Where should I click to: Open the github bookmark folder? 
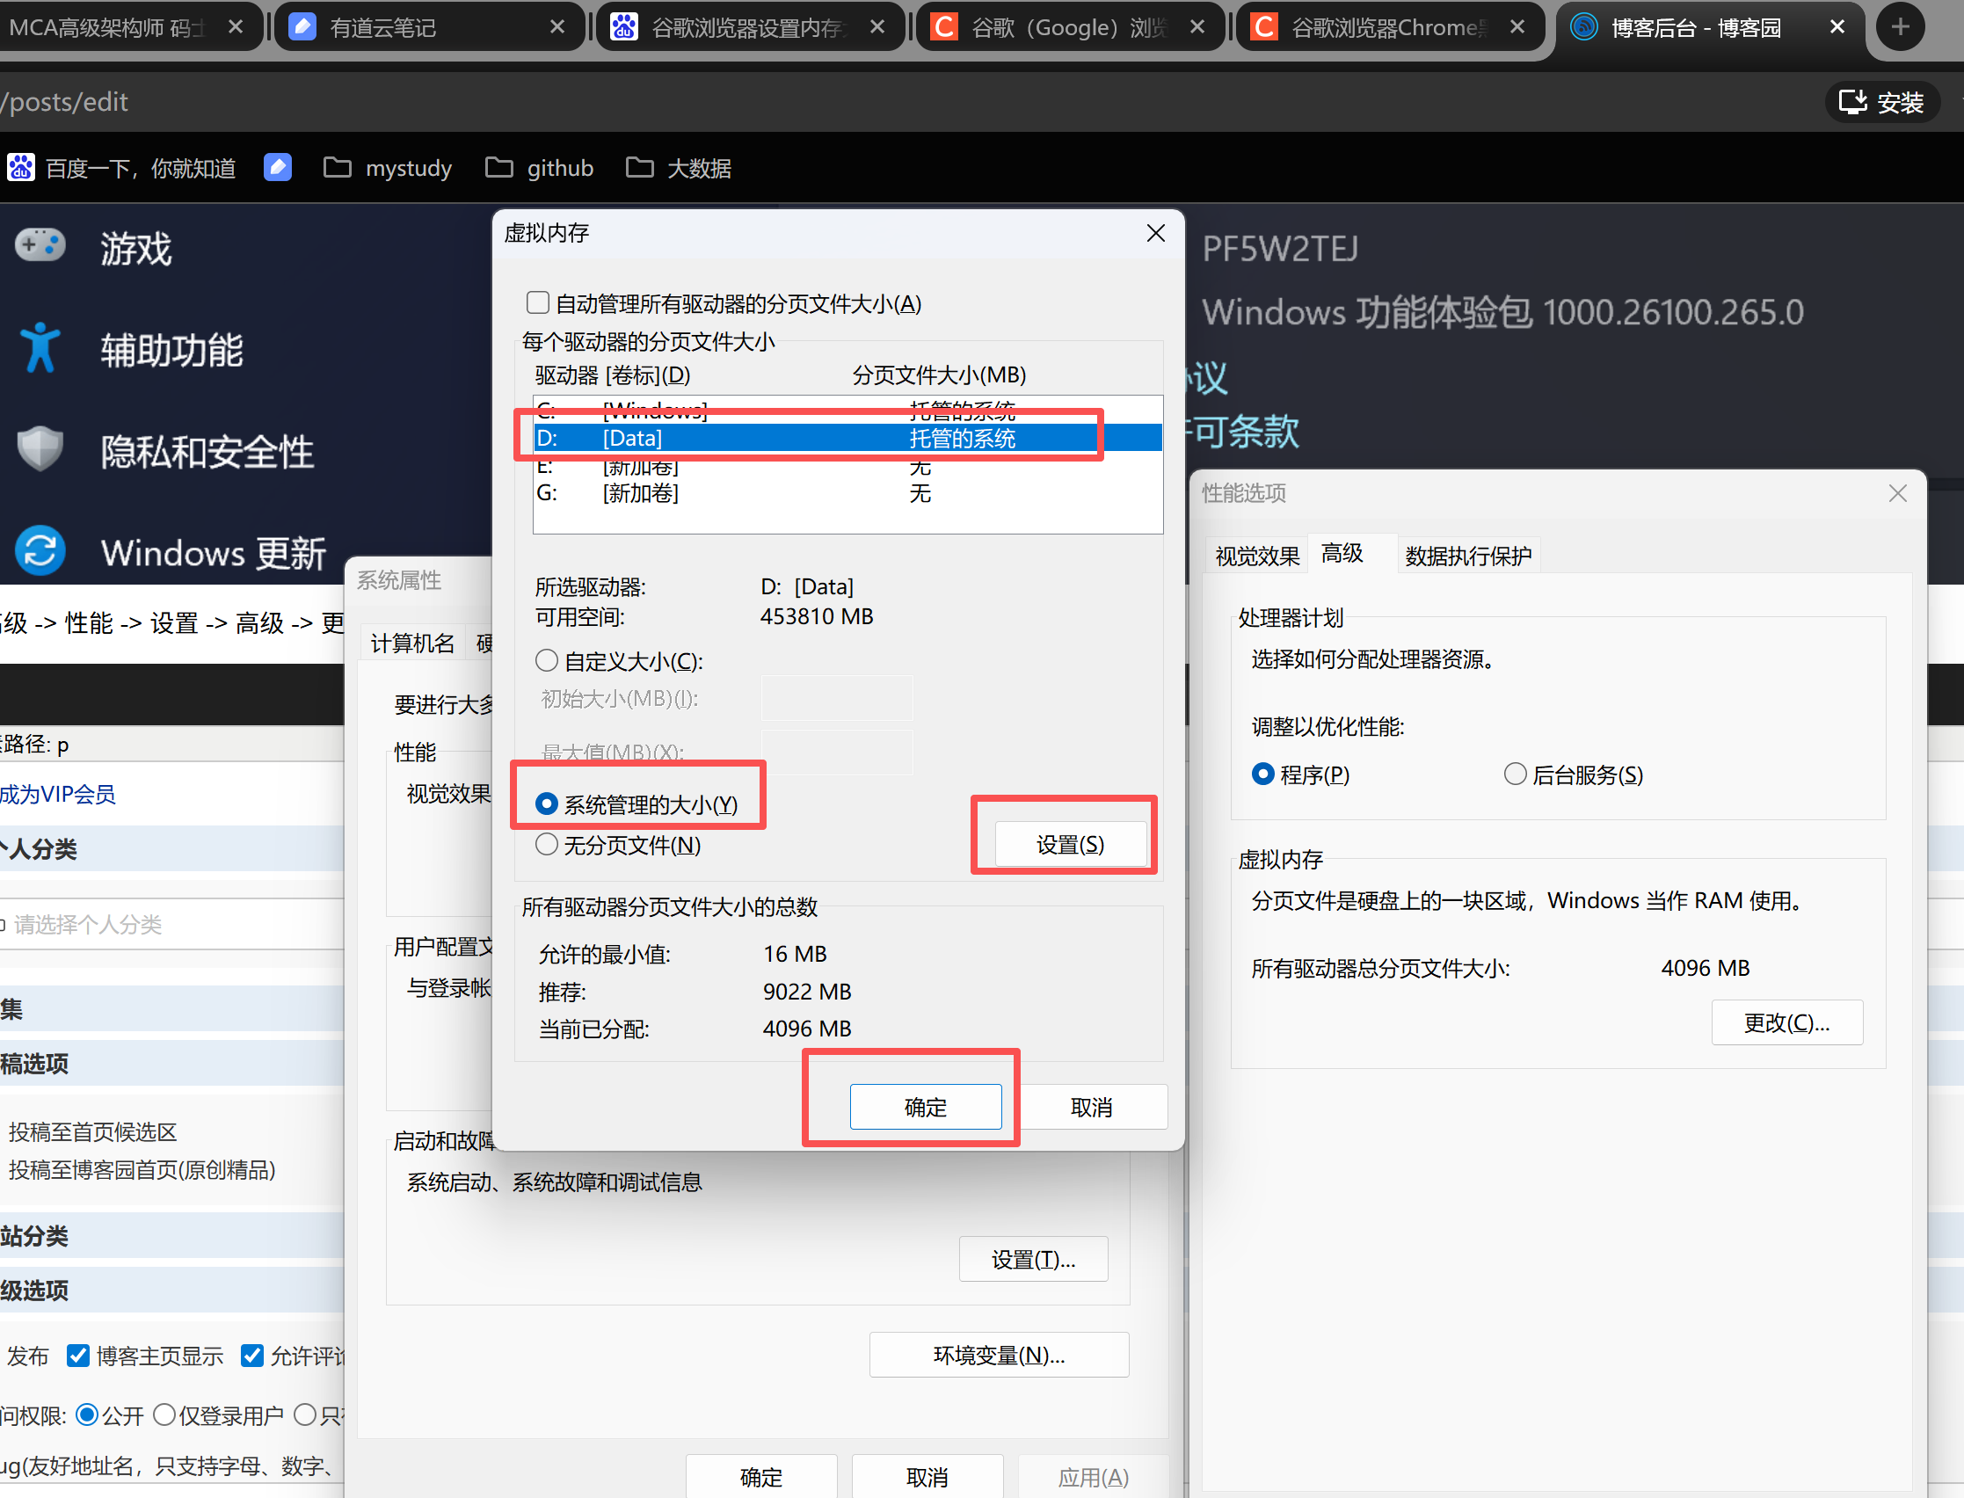click(x=540, y=168)
